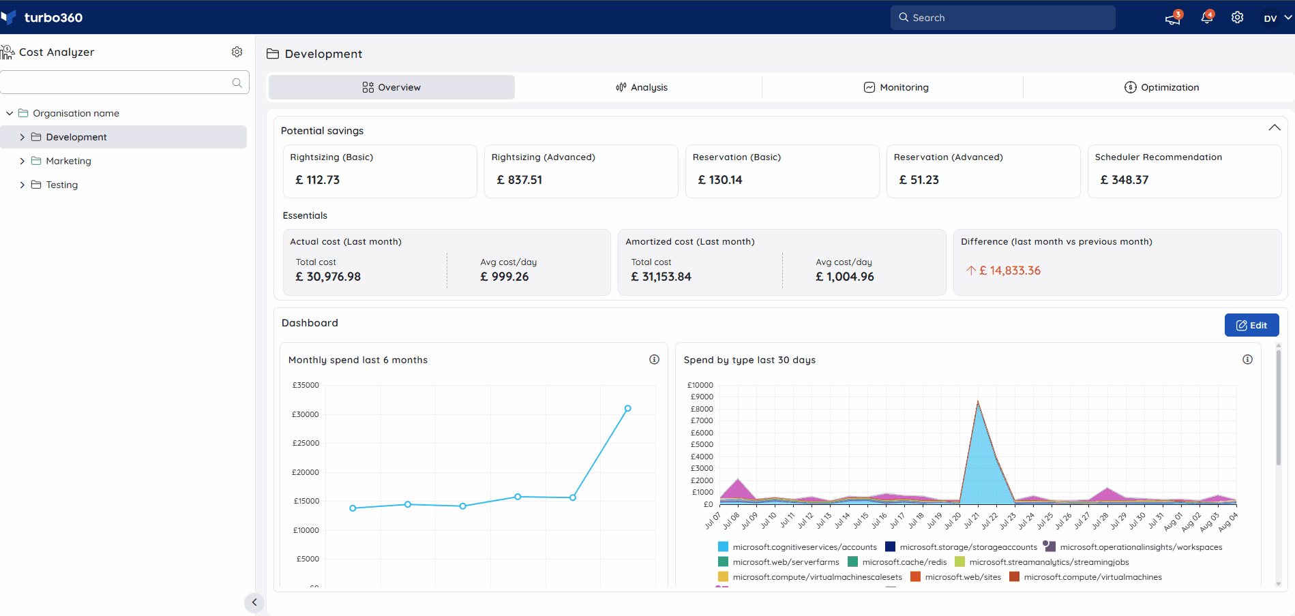Switch to the Analysis tab

click(x=642, y=87)
